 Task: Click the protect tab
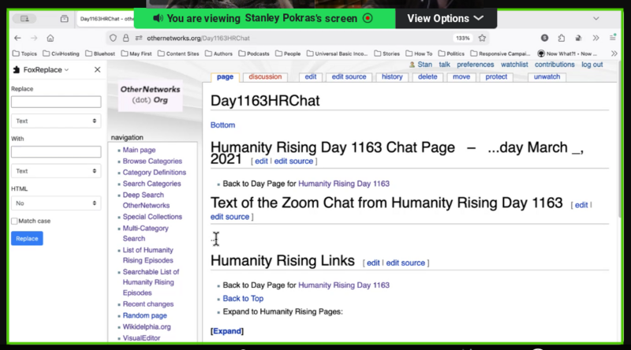point(496,76)
